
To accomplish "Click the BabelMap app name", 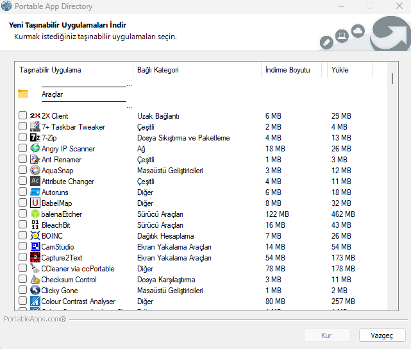I will coord(57,203).
